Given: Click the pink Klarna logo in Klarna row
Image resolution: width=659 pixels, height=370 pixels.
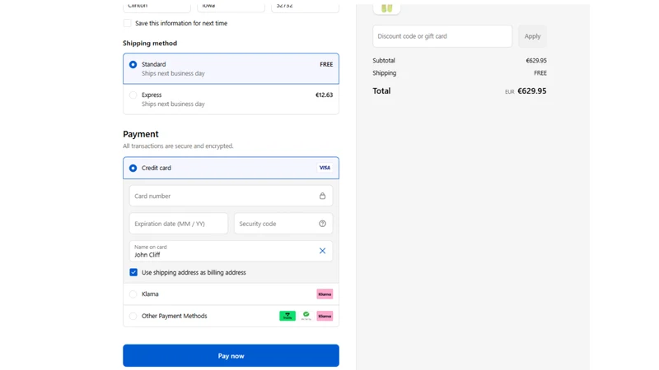Looking at the screenshot, I should point(325,294).
